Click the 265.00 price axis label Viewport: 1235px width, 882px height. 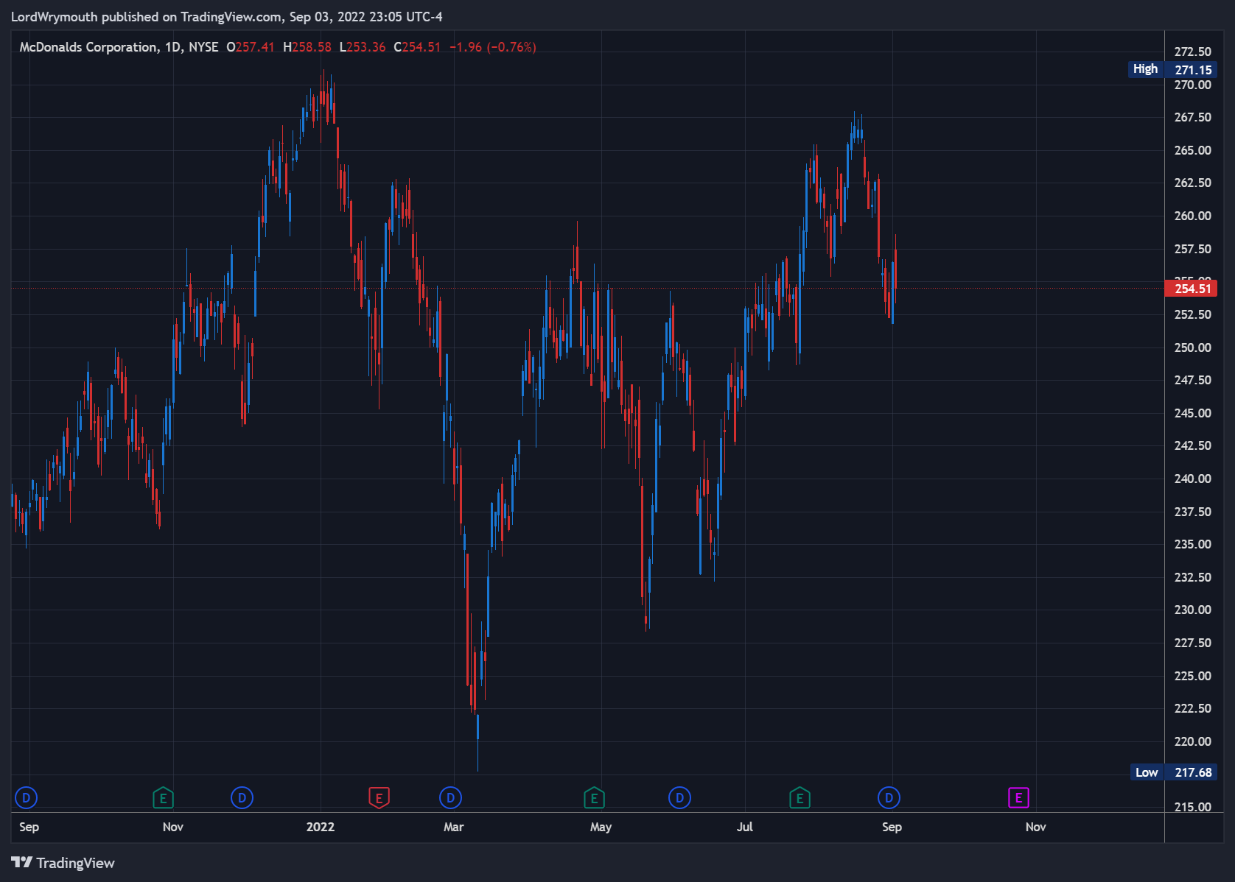(1192, 150)
